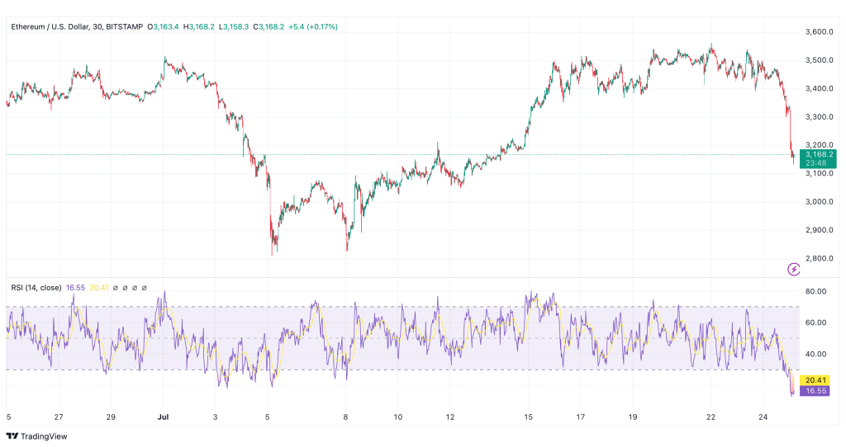Click the 19 date label on time axis
Viewport: 846px width, 447px height.
point(632,416)
